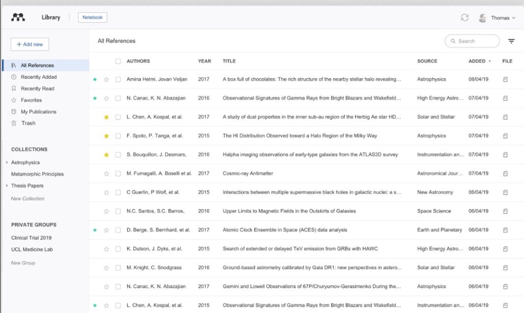
Task: Star the Cosmic-ray Antimatter reference as a favorite
Action: pyautogui.click(x=106, y=173)
